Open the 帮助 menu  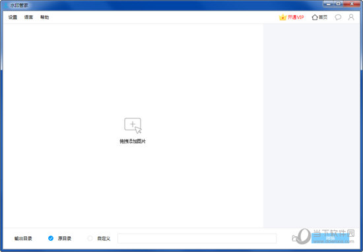[45, 17]
